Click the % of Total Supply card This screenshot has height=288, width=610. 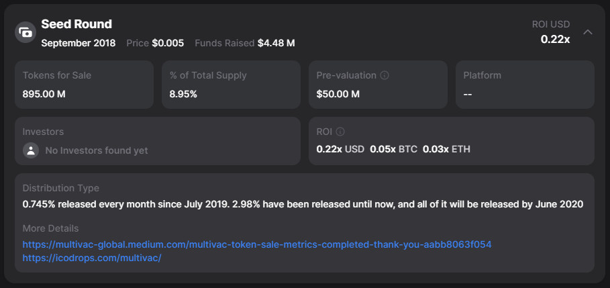coord(231,85)
